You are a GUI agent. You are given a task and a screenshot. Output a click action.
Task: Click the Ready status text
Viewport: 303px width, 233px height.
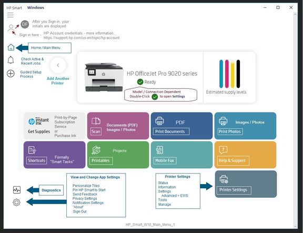(x=150, y=82)
